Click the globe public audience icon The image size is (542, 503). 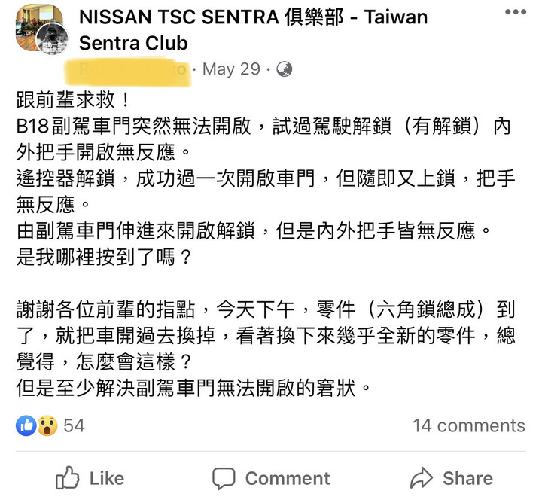[284, 69]
